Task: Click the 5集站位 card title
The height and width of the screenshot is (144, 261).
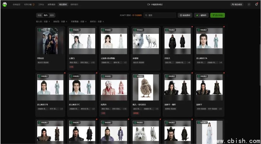Action: point(40,58)
